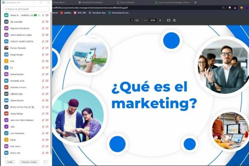Toggle camera icon for CARLOS VALDES GARCIA
The image size is (249, 166).
[x=46, y=41]
